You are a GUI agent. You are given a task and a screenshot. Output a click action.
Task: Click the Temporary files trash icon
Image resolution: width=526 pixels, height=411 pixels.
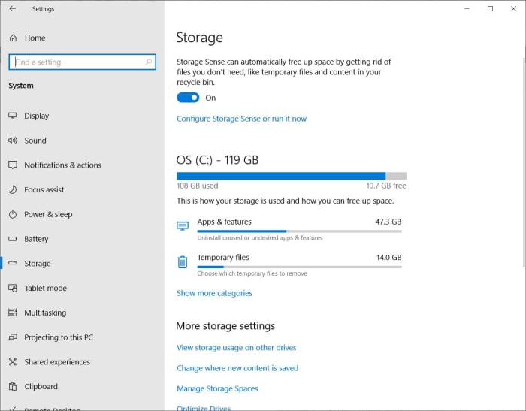click(x=183, y=262)
